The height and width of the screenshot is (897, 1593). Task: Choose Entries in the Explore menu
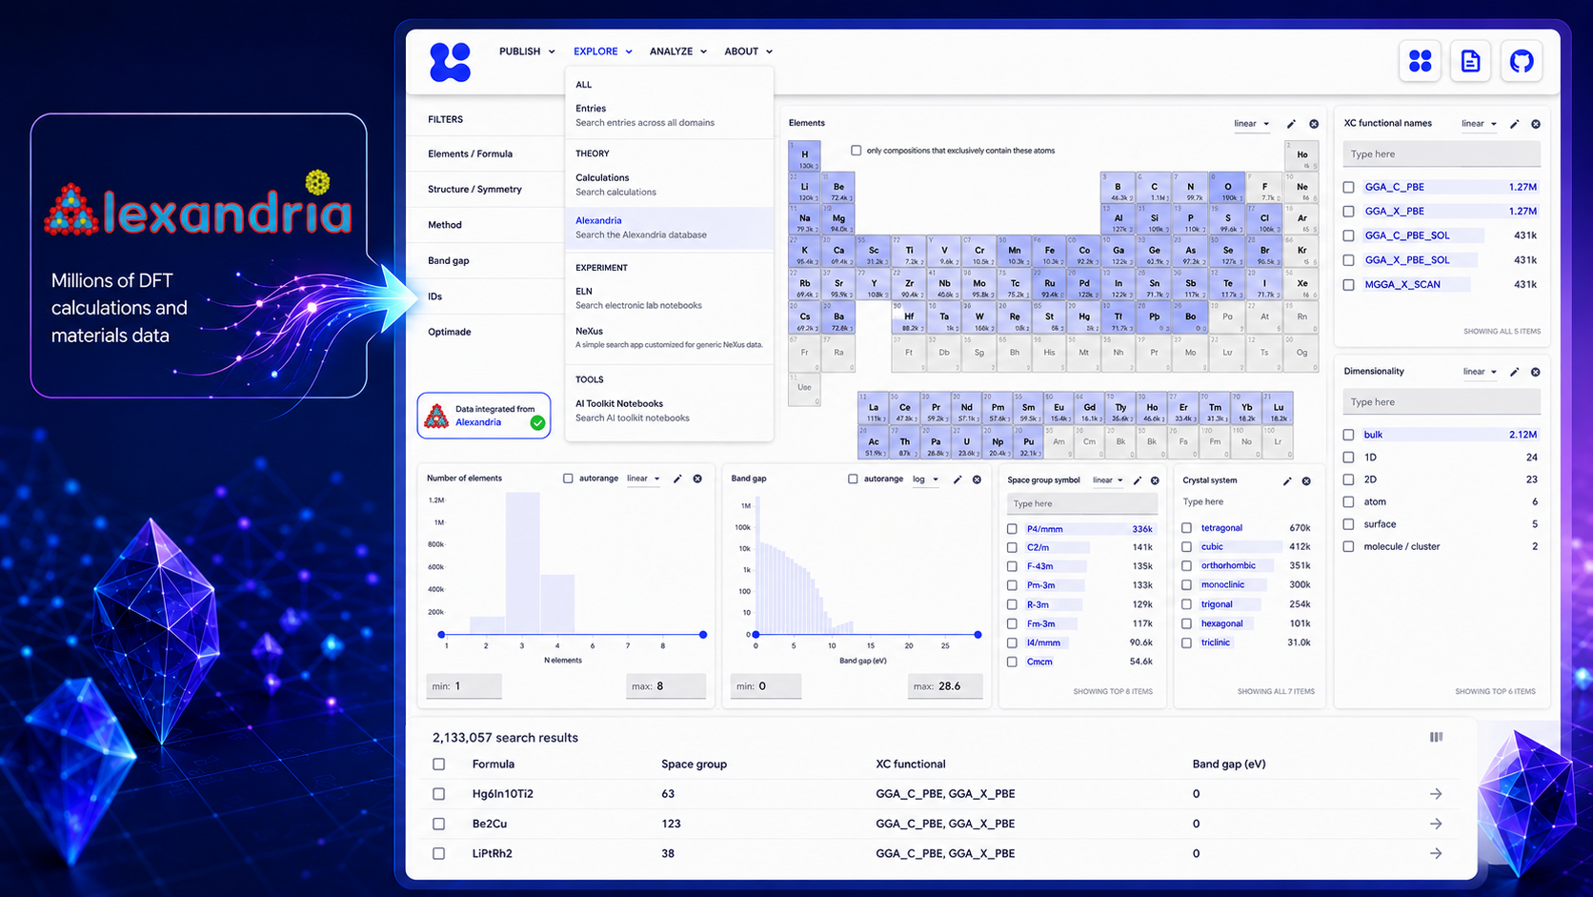pyautogui.click(x=669, y=115)
